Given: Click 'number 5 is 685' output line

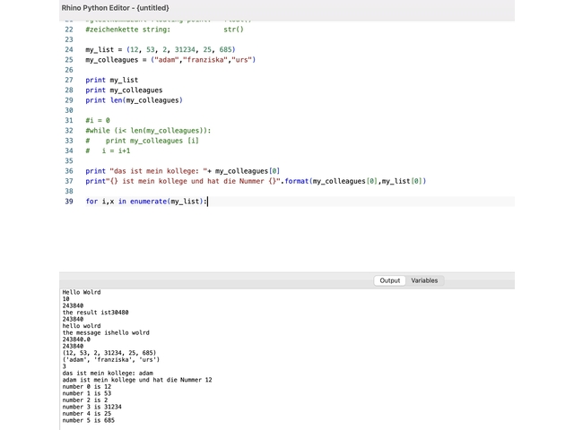Looking at the screenshot, I should pos(88,420).
